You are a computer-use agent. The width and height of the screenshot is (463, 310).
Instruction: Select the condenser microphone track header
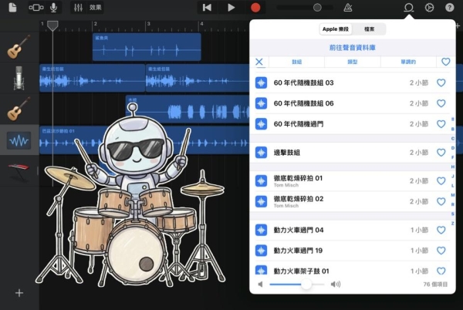pos(19,78)
